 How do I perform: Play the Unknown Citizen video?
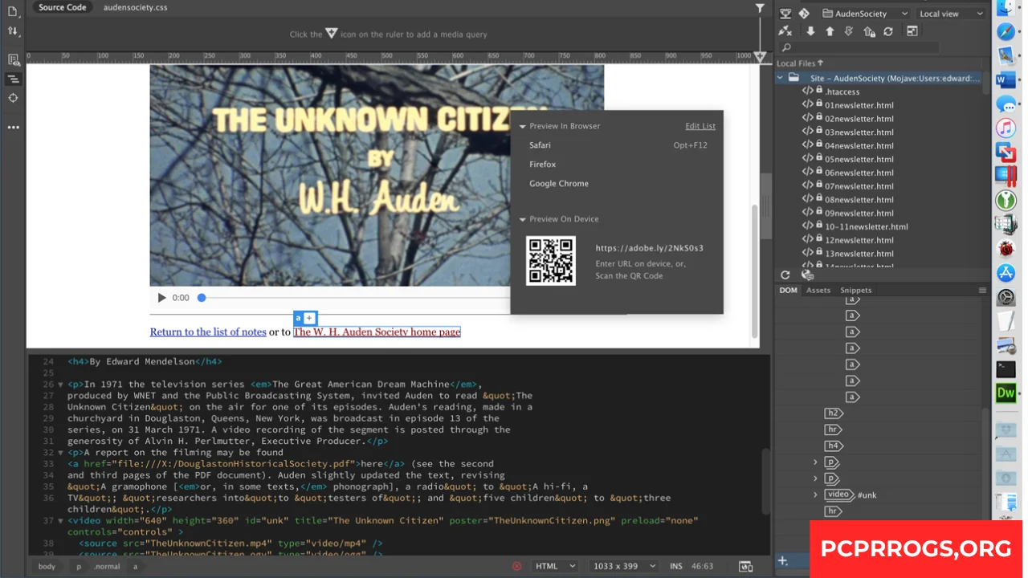161,298
